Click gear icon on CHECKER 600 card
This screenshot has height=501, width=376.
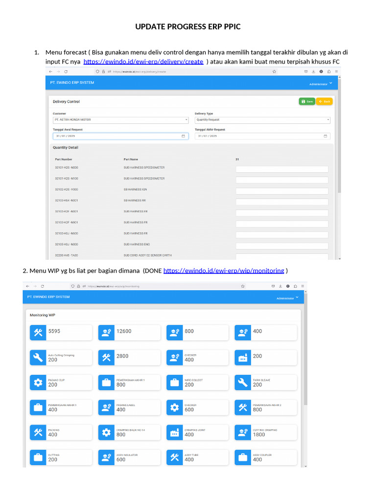pos(175,408)
